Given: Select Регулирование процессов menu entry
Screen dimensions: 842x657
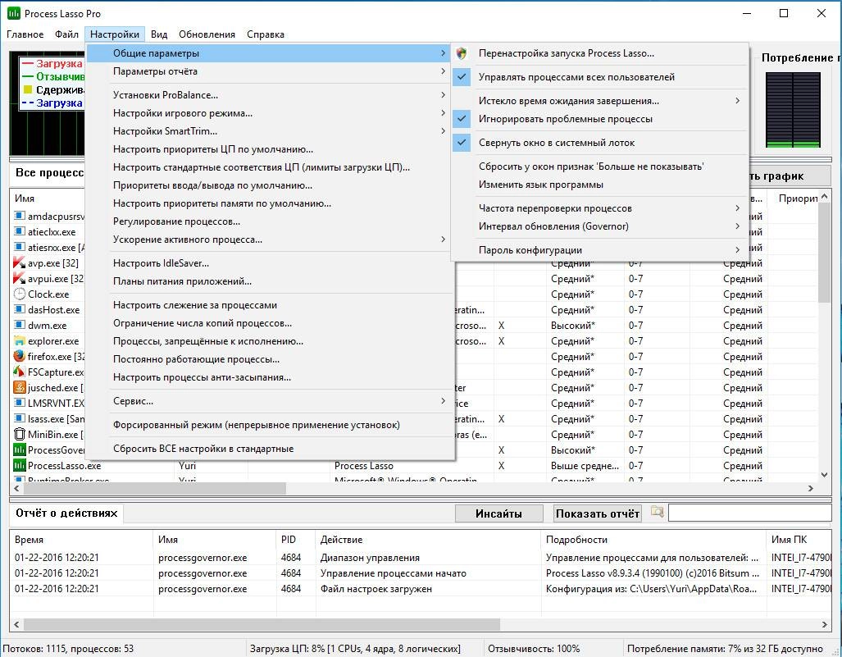Looking at the screenshot, I should 270,221.
